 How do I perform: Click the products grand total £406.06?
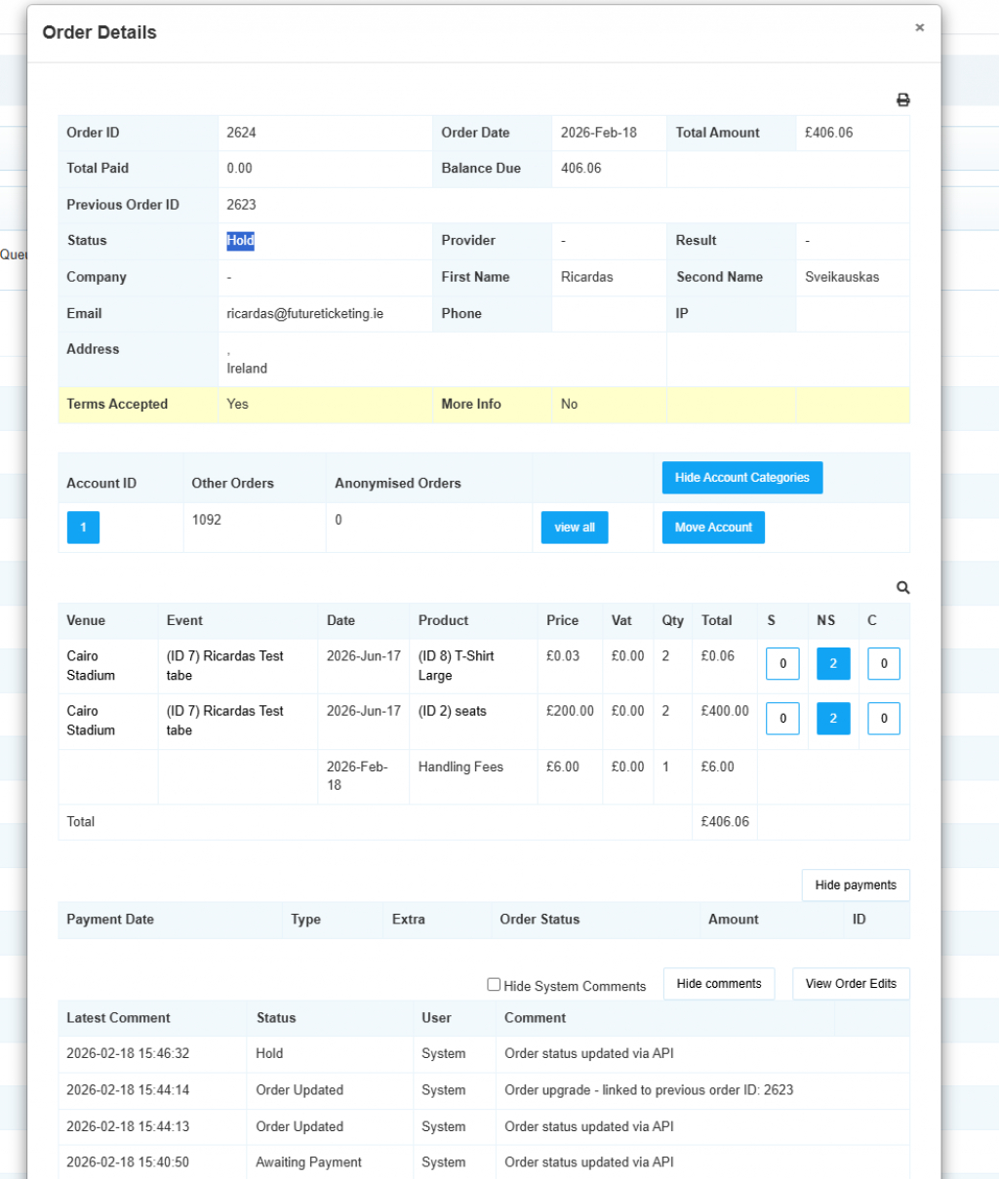[x=725, y=822]
